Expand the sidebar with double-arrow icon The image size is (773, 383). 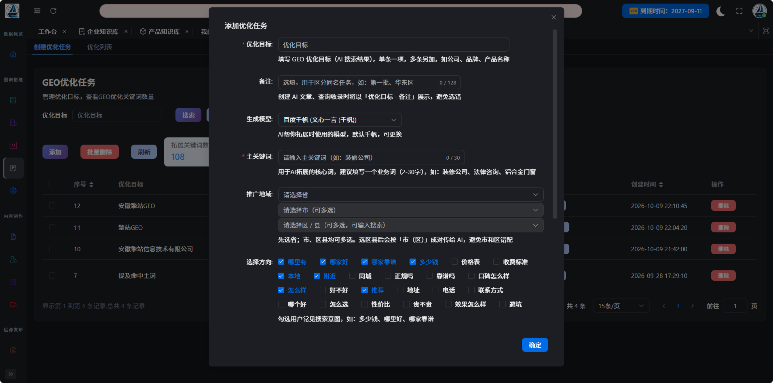point(11,374)
